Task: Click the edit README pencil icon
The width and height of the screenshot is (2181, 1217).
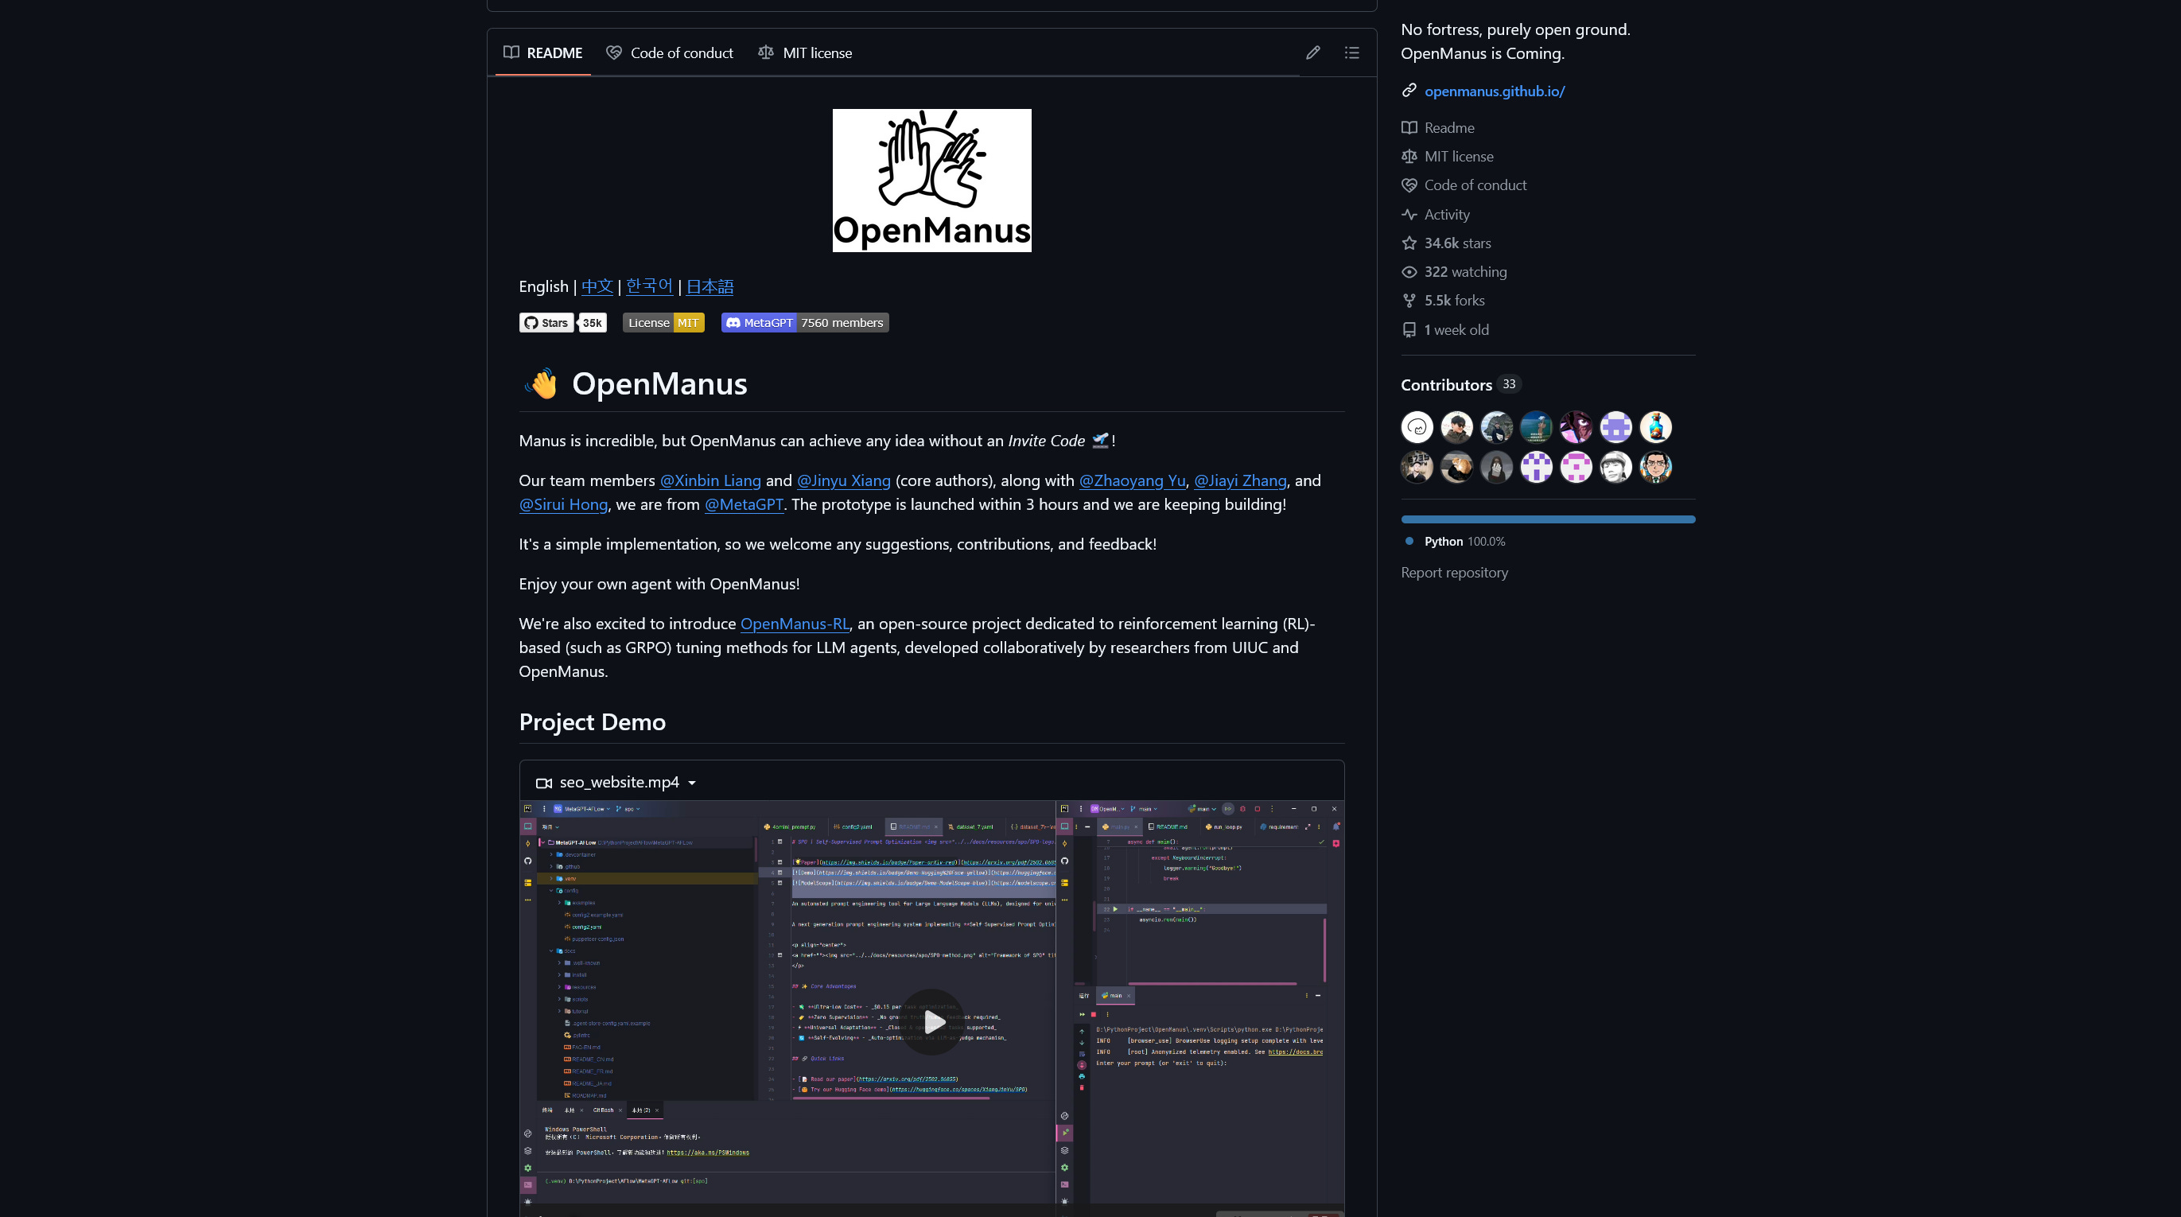Action: coord(1312,52)
